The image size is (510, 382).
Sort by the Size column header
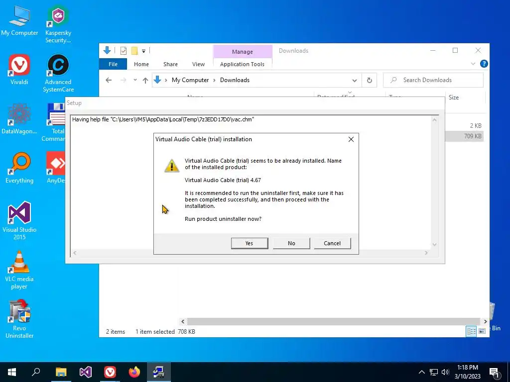pyautogui.click(x=465, y=97)
